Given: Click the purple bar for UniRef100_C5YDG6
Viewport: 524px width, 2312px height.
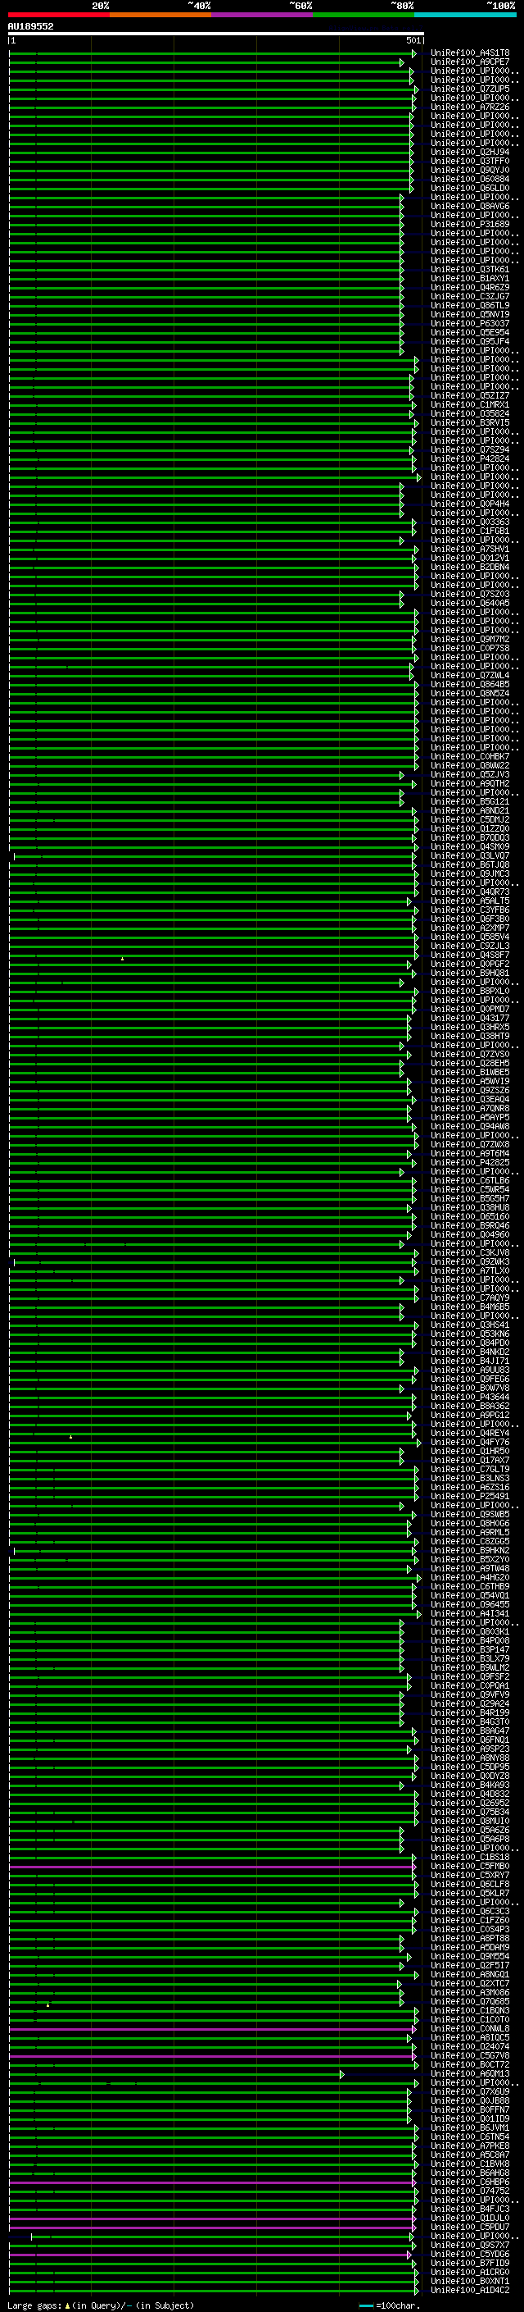Looking at the screenshot, I should (210, 2254).
